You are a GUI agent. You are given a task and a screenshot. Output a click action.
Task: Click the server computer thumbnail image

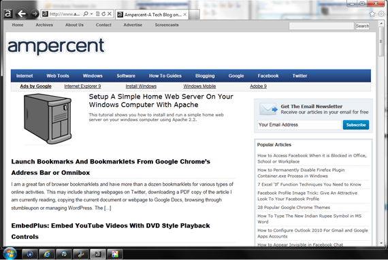[48, 118]
